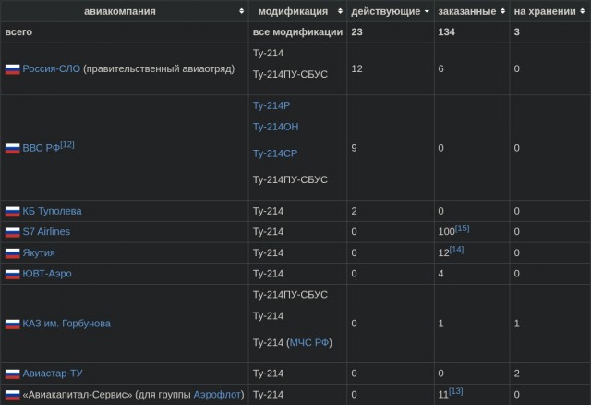Click the на хранении header text
591x405 pixels.
tap(545, 11)
